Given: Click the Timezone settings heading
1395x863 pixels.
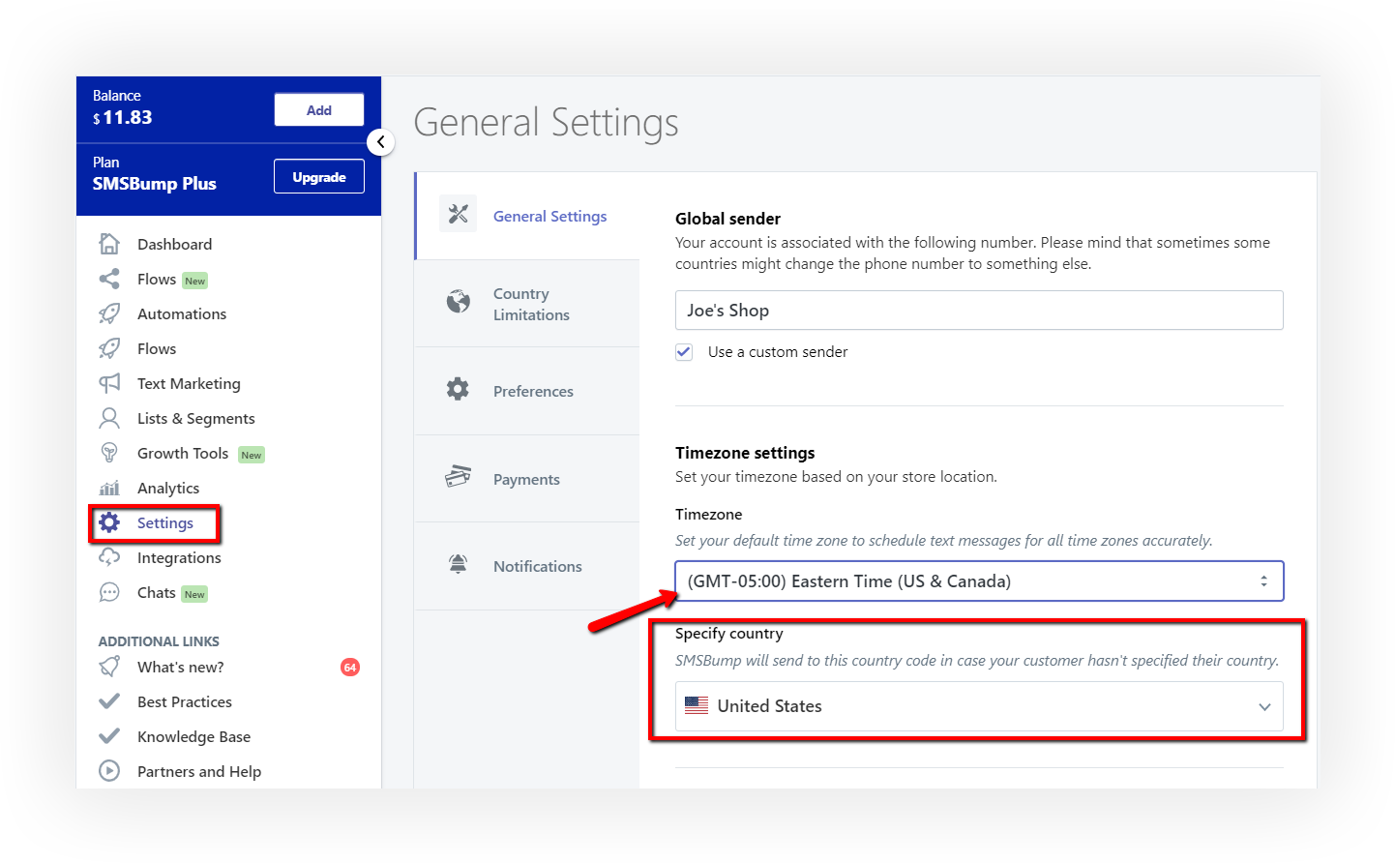Looking at the screenshot, I should click(x=745, y=453).
